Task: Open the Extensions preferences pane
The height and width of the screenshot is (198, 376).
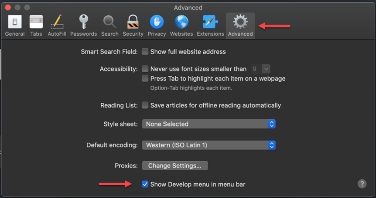Action: coord(210,26)
